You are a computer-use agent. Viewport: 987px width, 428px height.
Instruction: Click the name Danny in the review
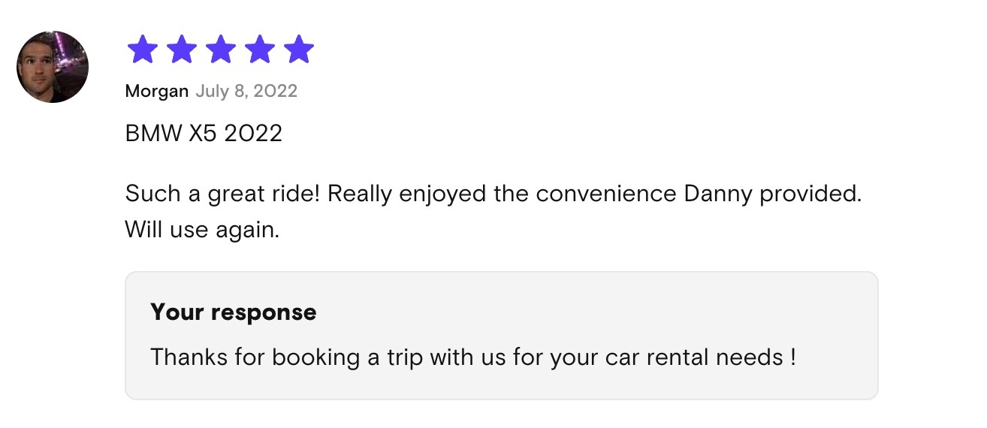pos(718,194)
